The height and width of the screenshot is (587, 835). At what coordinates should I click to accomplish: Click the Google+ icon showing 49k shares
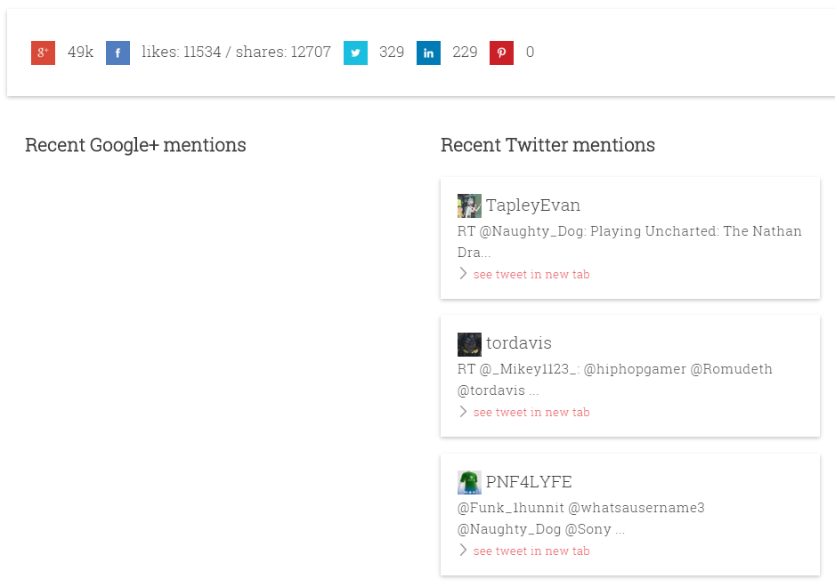coord(43,52)
